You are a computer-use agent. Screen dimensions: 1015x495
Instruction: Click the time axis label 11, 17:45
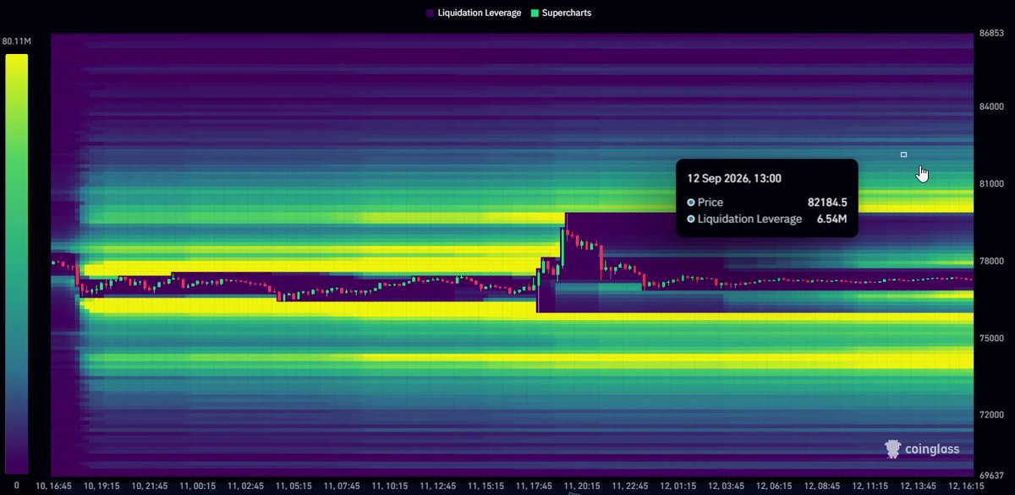535,487
